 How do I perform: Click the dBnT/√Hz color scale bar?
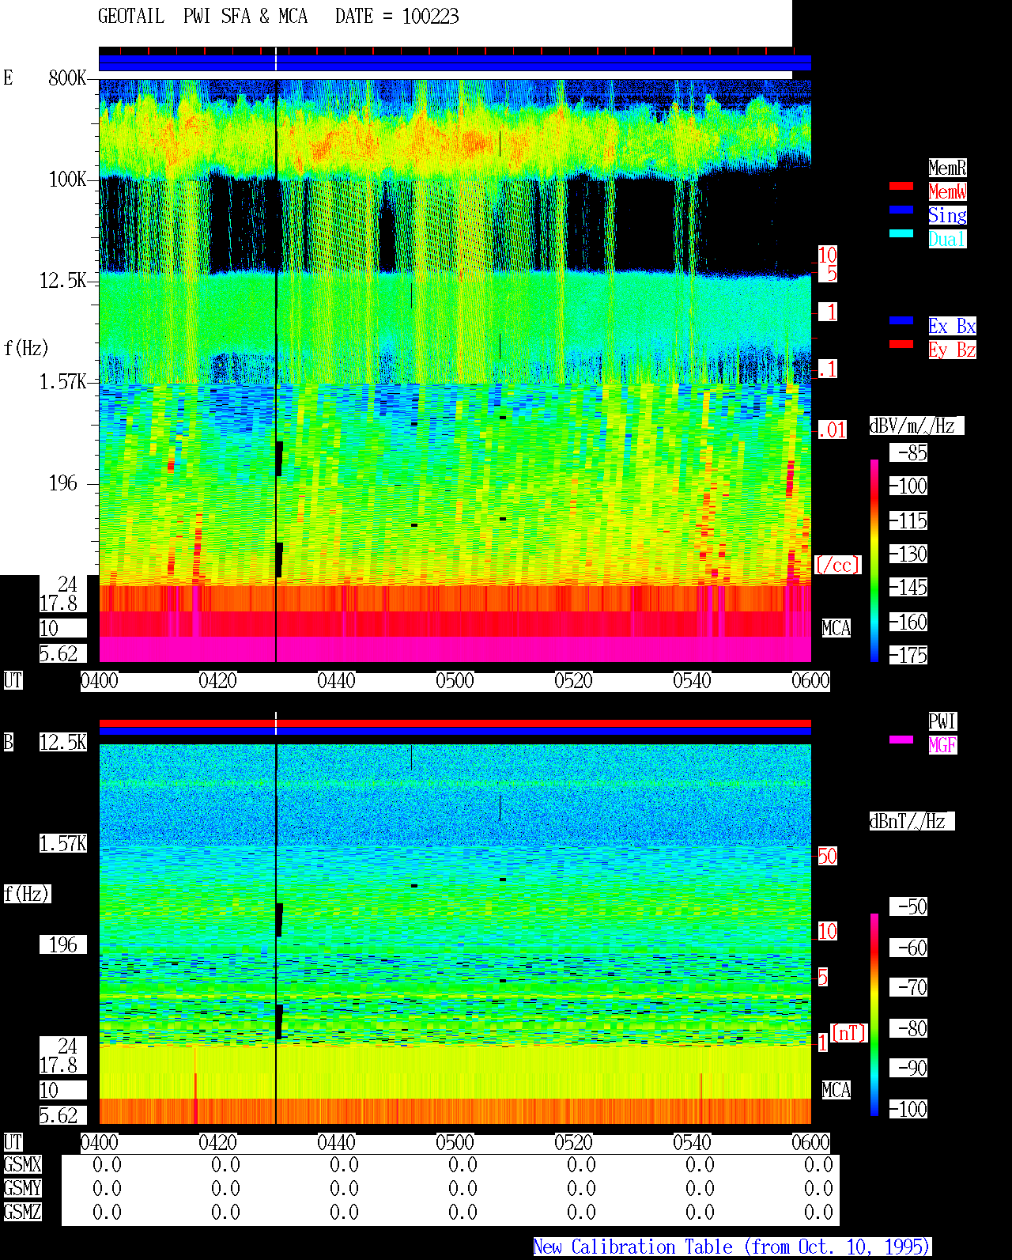coord(874,1015)
